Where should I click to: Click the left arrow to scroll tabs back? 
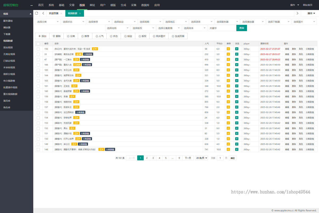coord(43,13)
